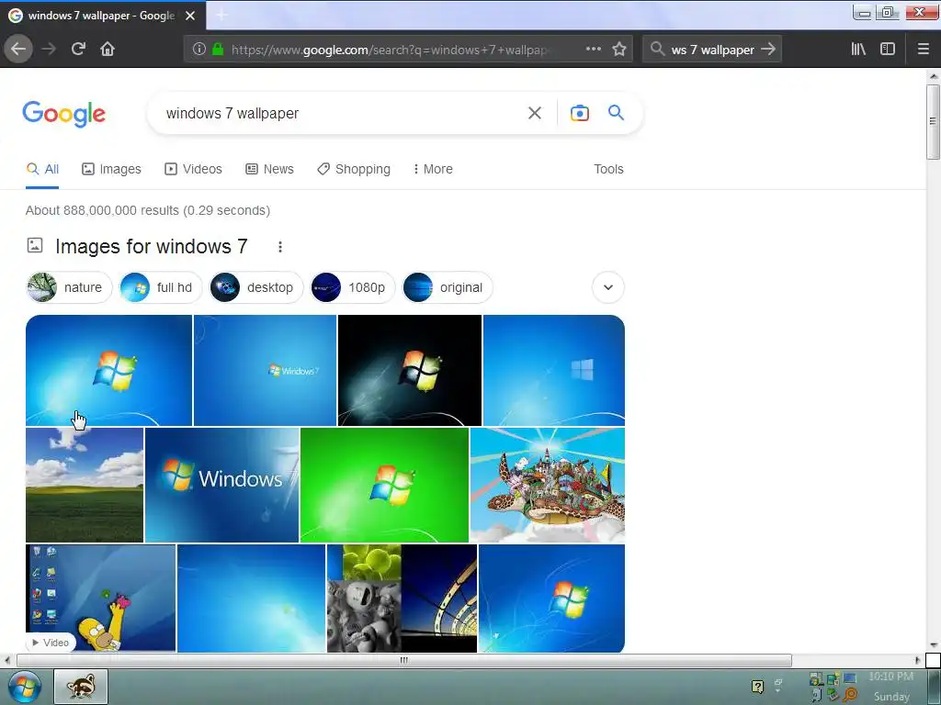Open the More dropdown in search tabs
This screenshot has width=941, height=705.
tap(433, 169)
